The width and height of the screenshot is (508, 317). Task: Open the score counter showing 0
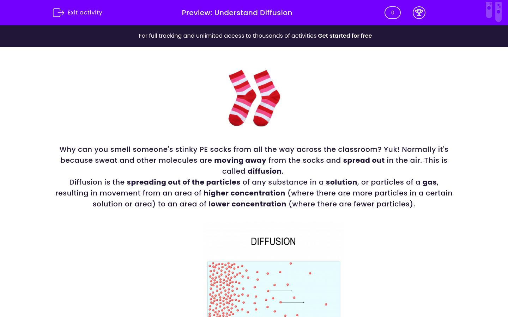click(x=392, y=13)
